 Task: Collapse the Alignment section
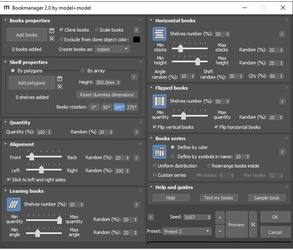5,144
